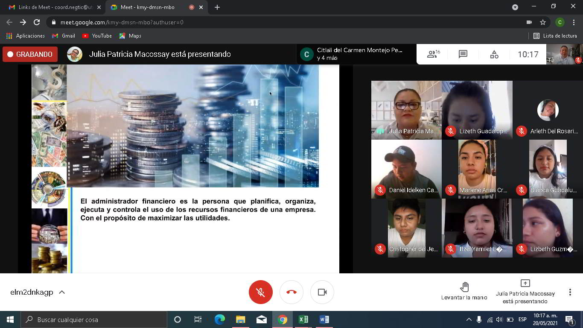Open a new browser tab
This screenshot has width=583, height=328.
(x=217, y=7)
